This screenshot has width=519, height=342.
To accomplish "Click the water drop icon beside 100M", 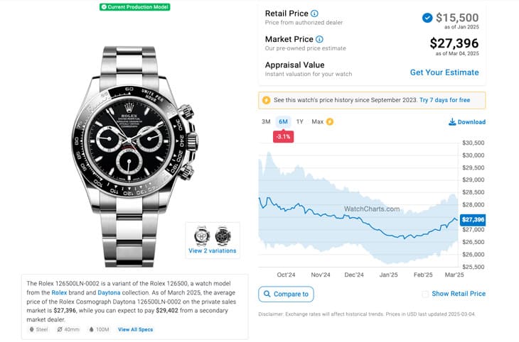I will click(x=91, y=329).
